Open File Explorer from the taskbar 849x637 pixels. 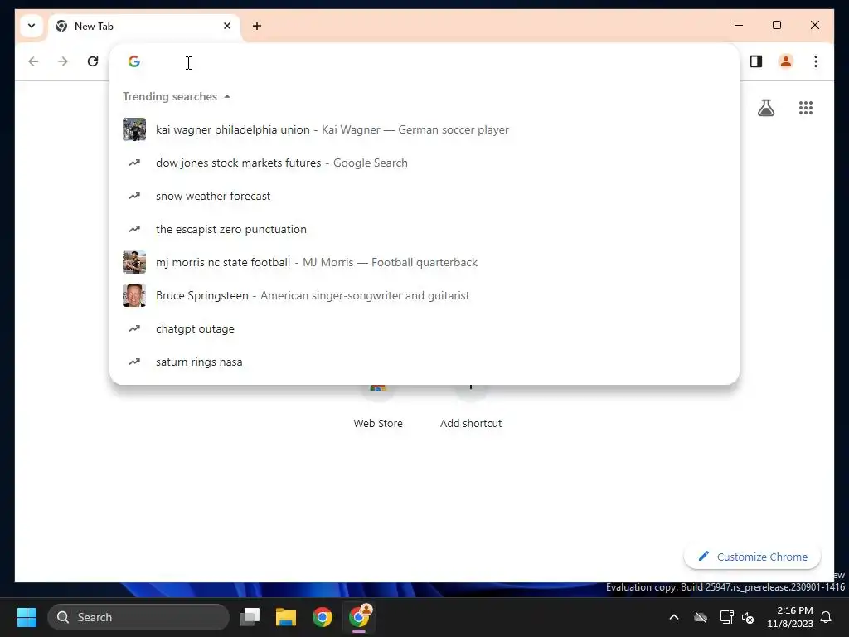pyautogui.click(x=286, y=617)
